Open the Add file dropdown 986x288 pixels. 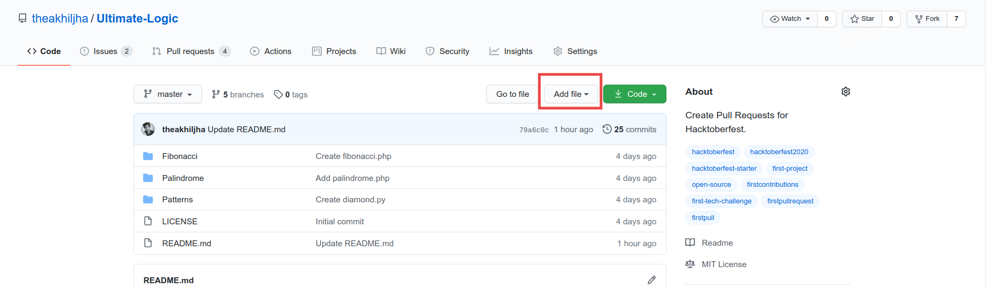point(571,94)
